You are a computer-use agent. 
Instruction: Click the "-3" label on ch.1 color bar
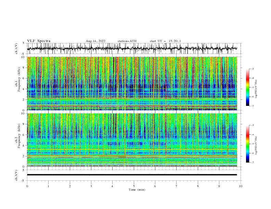pyautogui.click(x=253, y=69)
